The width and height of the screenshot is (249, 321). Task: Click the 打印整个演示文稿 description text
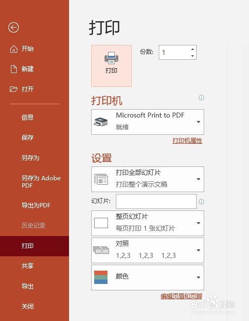coord(142,184)
